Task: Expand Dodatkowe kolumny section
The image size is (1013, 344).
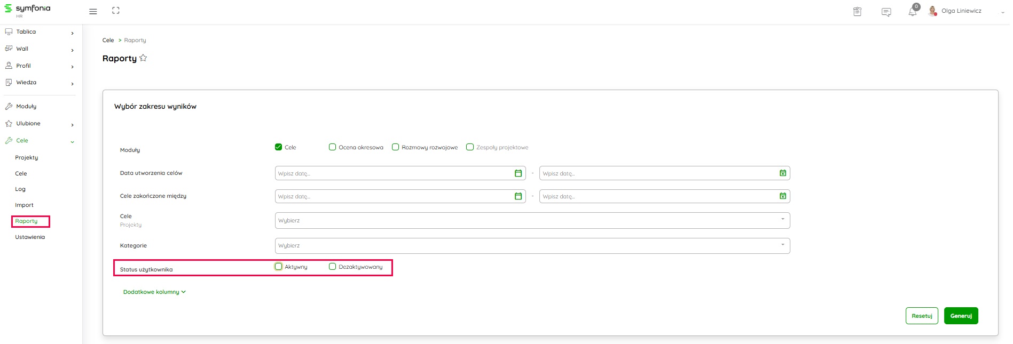Action: pyautogui.click(x=154, y=292)
